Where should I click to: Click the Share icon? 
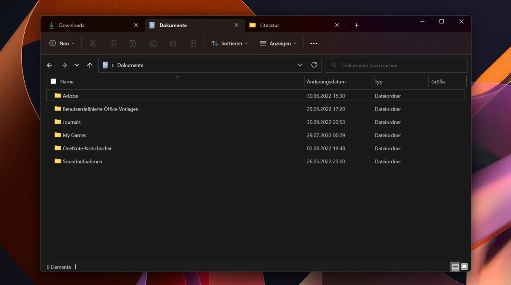[173, 43]
